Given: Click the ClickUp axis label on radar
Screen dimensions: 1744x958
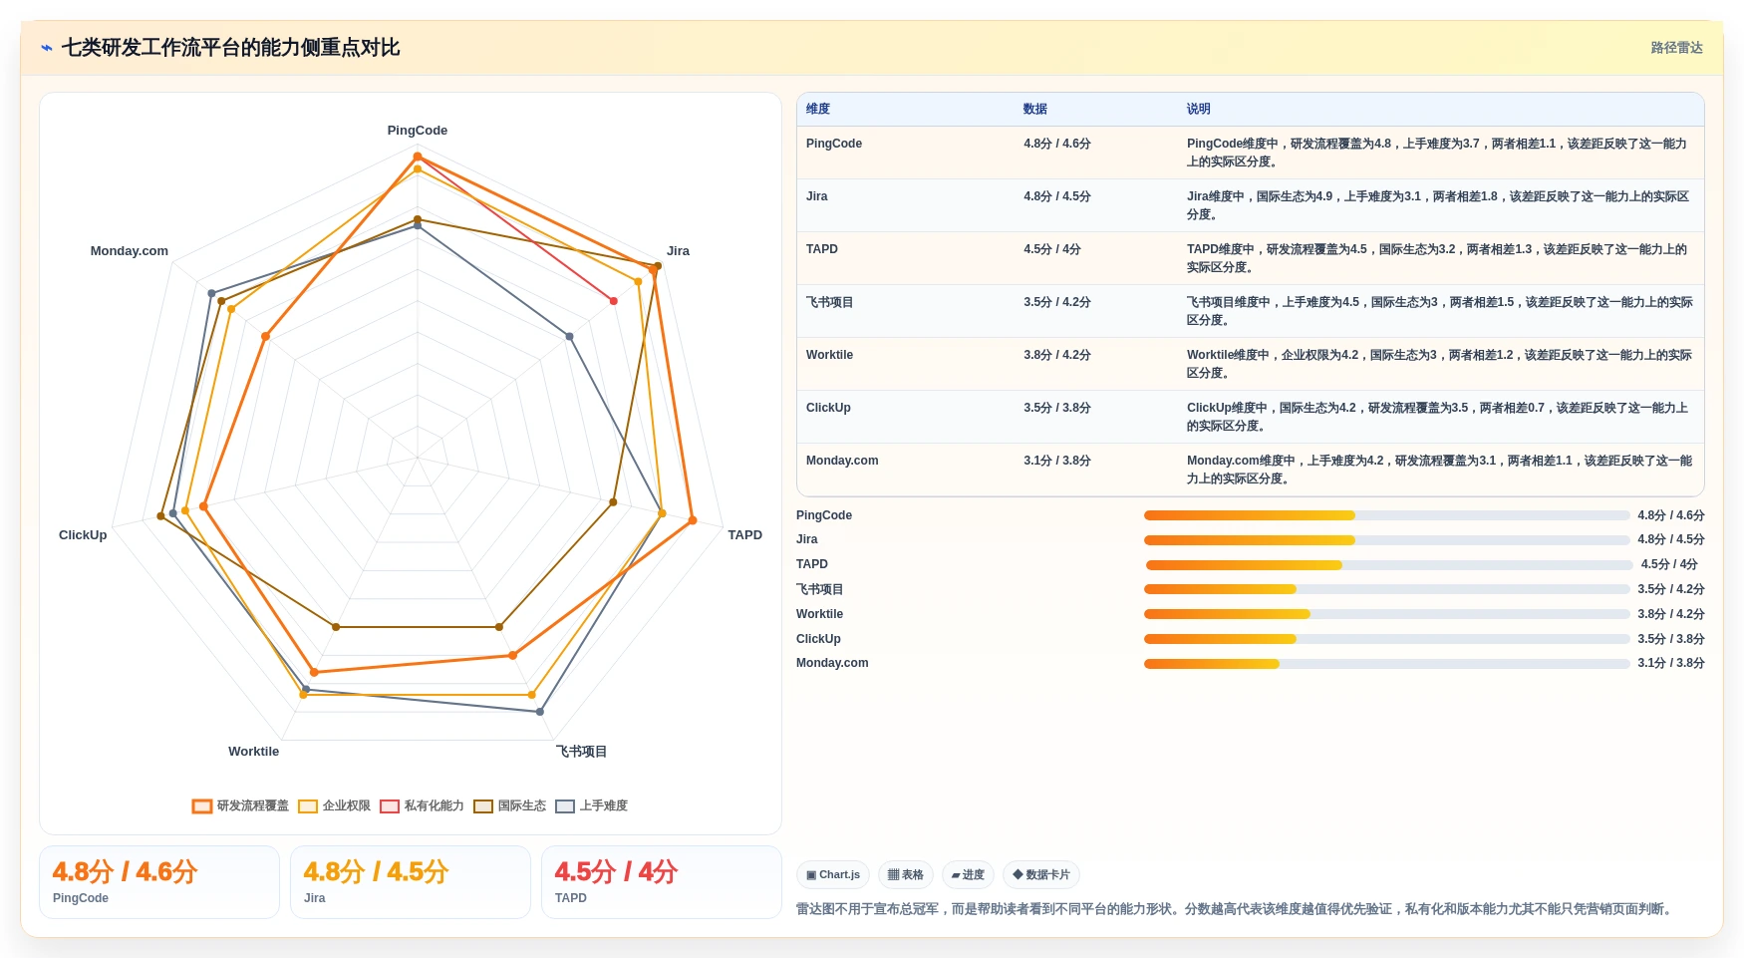Looking at the screenshot, I should pos(83,535).
